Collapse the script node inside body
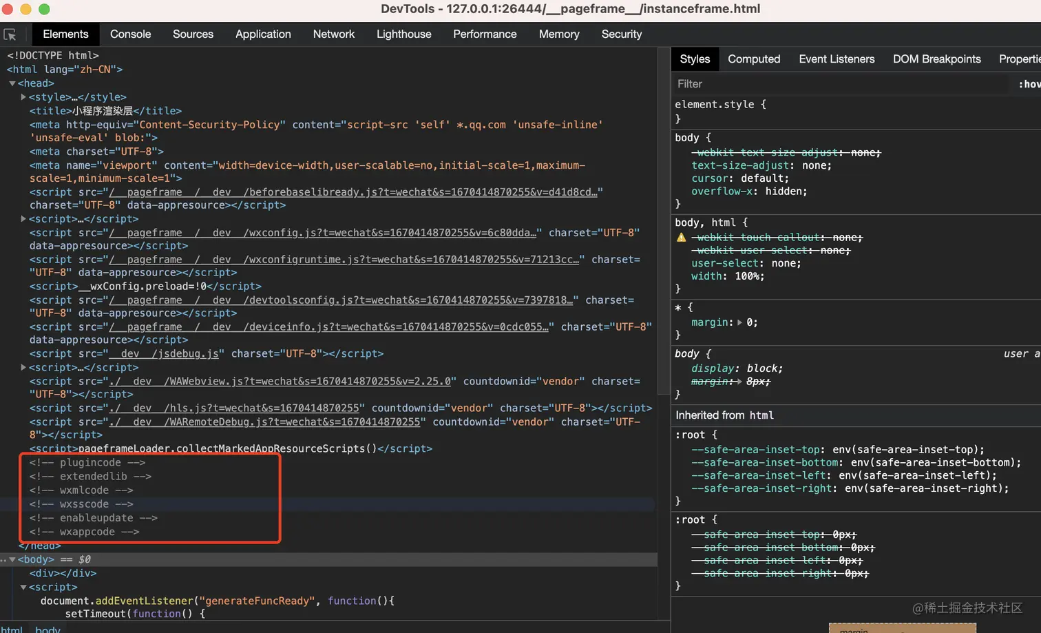1041x633 pixels. tap(23, 587)
